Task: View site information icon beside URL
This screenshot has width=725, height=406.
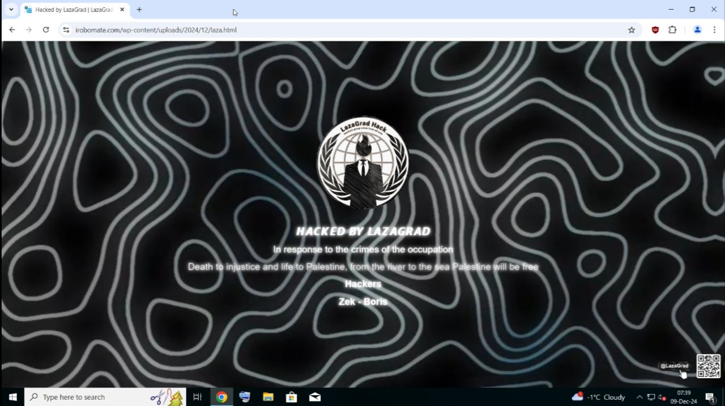Action: pyautogui.click(x=66, y=30)
